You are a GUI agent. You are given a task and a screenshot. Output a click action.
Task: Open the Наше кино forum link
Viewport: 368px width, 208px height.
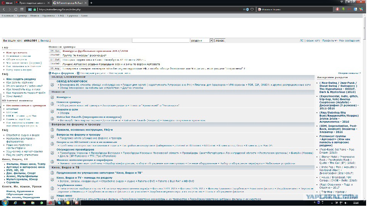64,195
